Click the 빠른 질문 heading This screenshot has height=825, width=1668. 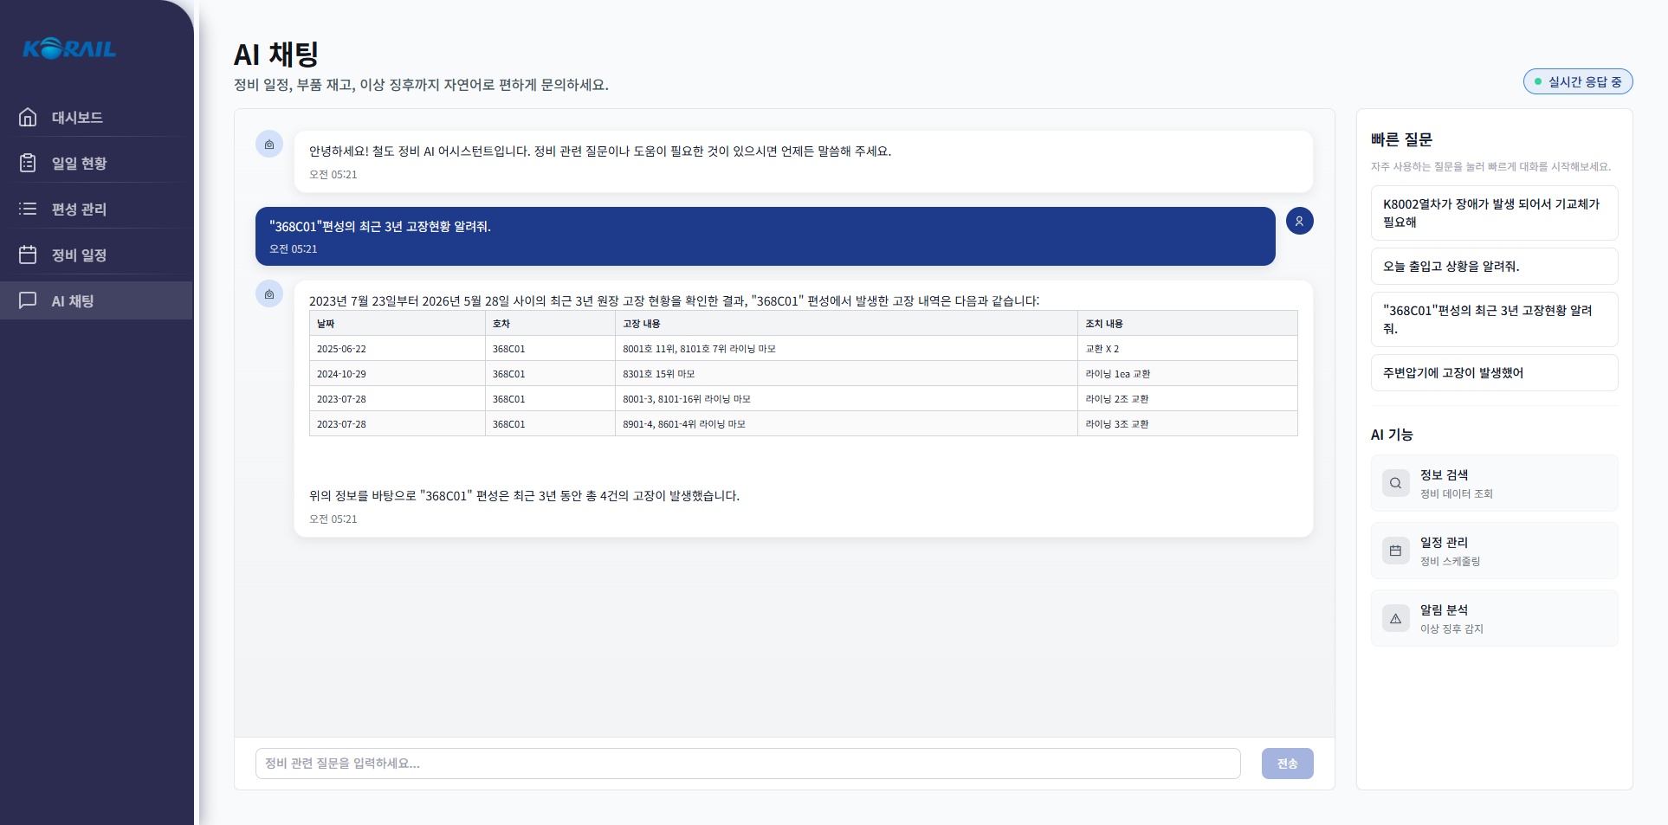1401,139
